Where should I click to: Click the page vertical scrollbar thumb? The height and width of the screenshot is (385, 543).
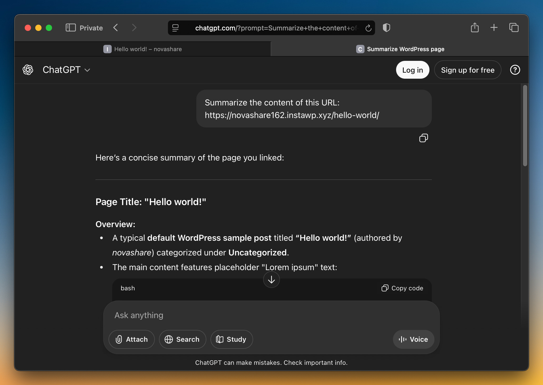pyautogui.click(x=525, y=126)
